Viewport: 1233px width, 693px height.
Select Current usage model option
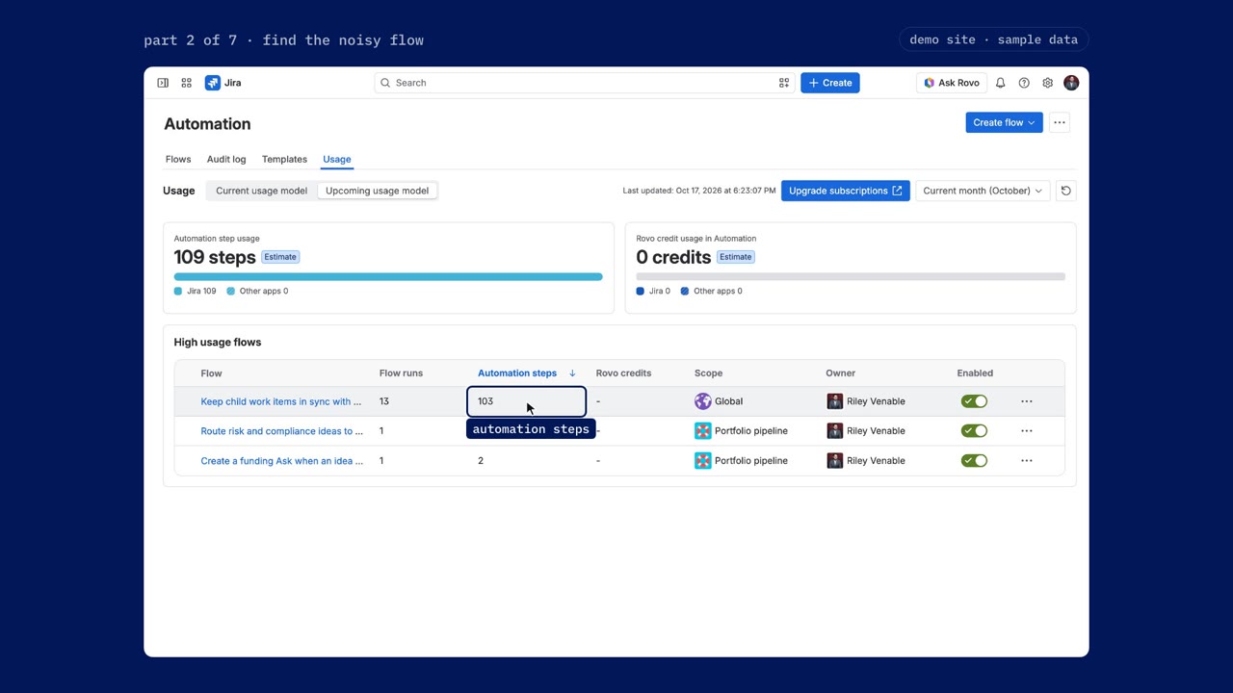coord(261,191)
